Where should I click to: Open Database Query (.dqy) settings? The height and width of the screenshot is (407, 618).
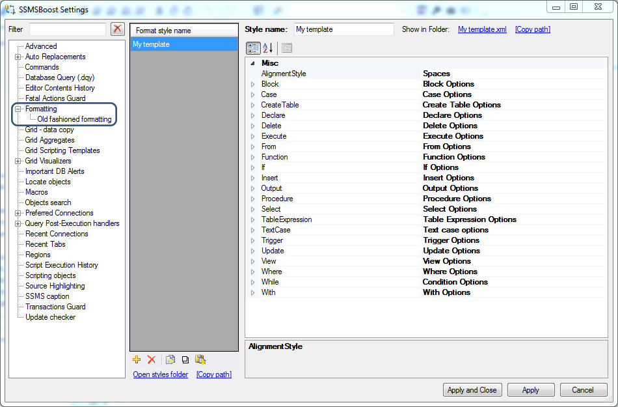pyautogui.click(x=60, y=77)
